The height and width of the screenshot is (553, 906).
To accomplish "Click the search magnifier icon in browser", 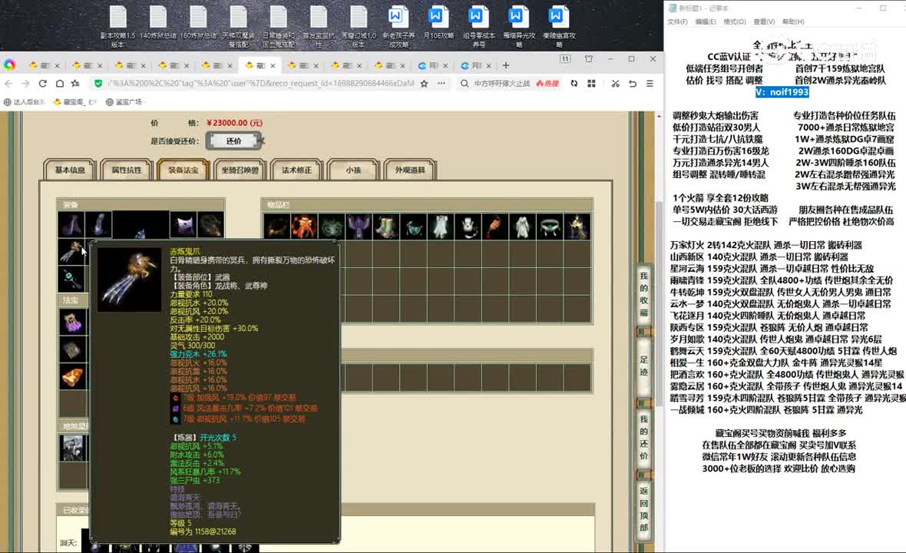I will 465,83.
